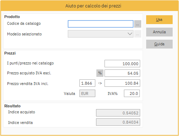The width and height of the screenshot is (179, 136).
Task: Click the Codice da catalogo label
Action: tap(24, 23)
